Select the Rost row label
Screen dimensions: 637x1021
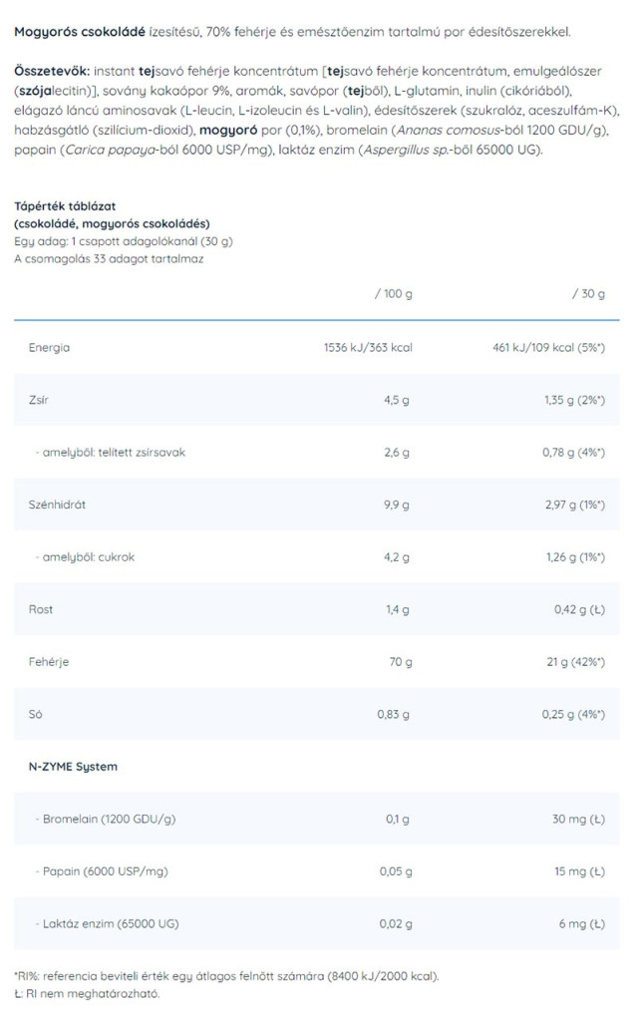tap(41, 609)
